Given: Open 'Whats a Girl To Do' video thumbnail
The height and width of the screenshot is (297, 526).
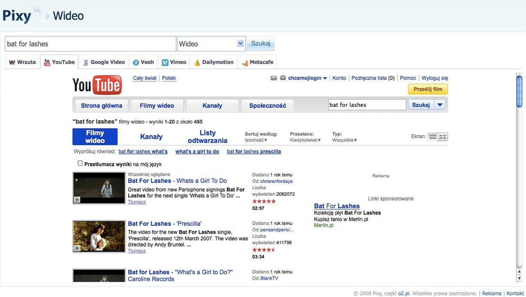Looking at the screenshot, I should 99,188.
